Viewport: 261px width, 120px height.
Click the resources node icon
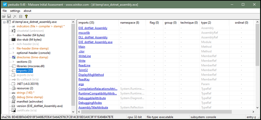coord(13,88)
